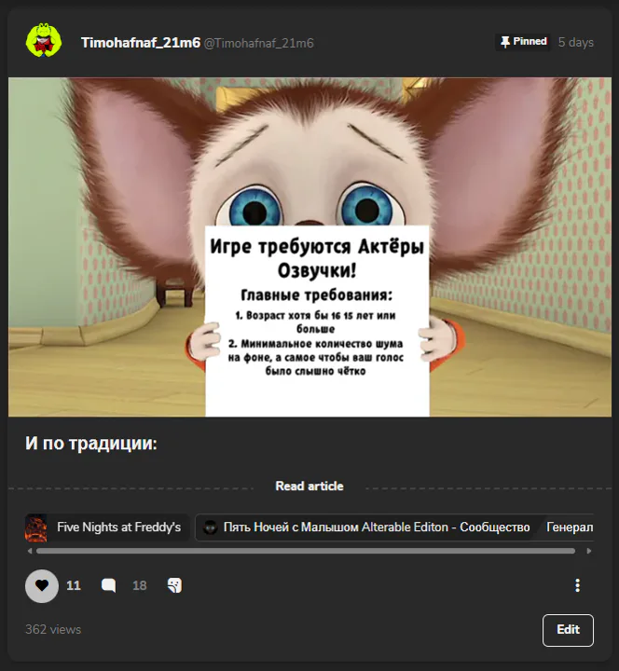Viewport: 619px width, 671px height.
Task: Open the post image of the puppy with the sign
Action: [309, 247]
